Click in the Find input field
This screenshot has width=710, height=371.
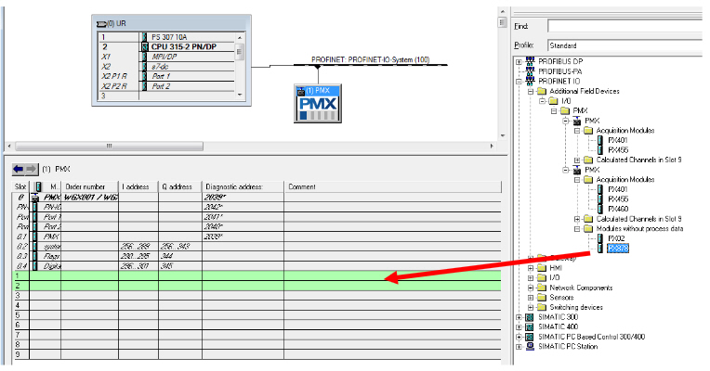point(625,26)
